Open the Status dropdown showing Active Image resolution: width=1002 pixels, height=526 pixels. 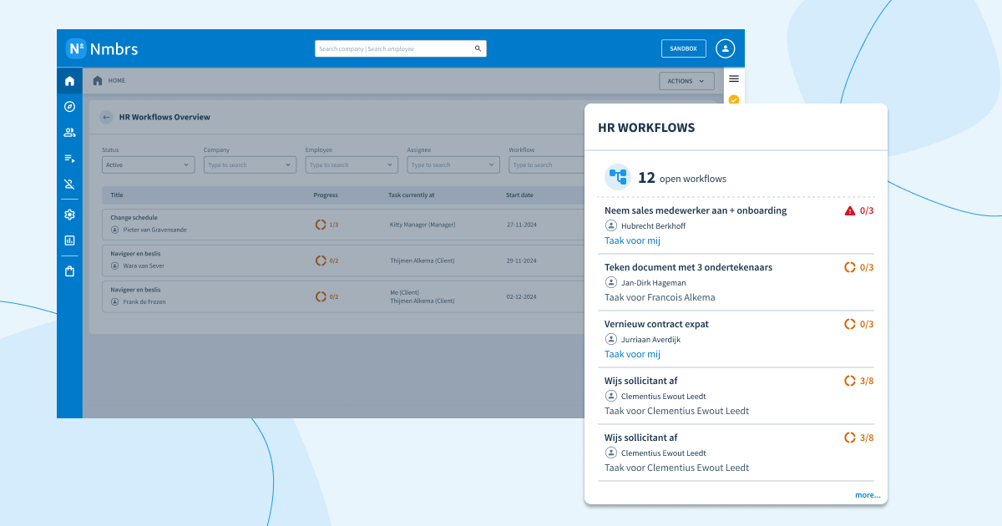click(x=148, y=164)
